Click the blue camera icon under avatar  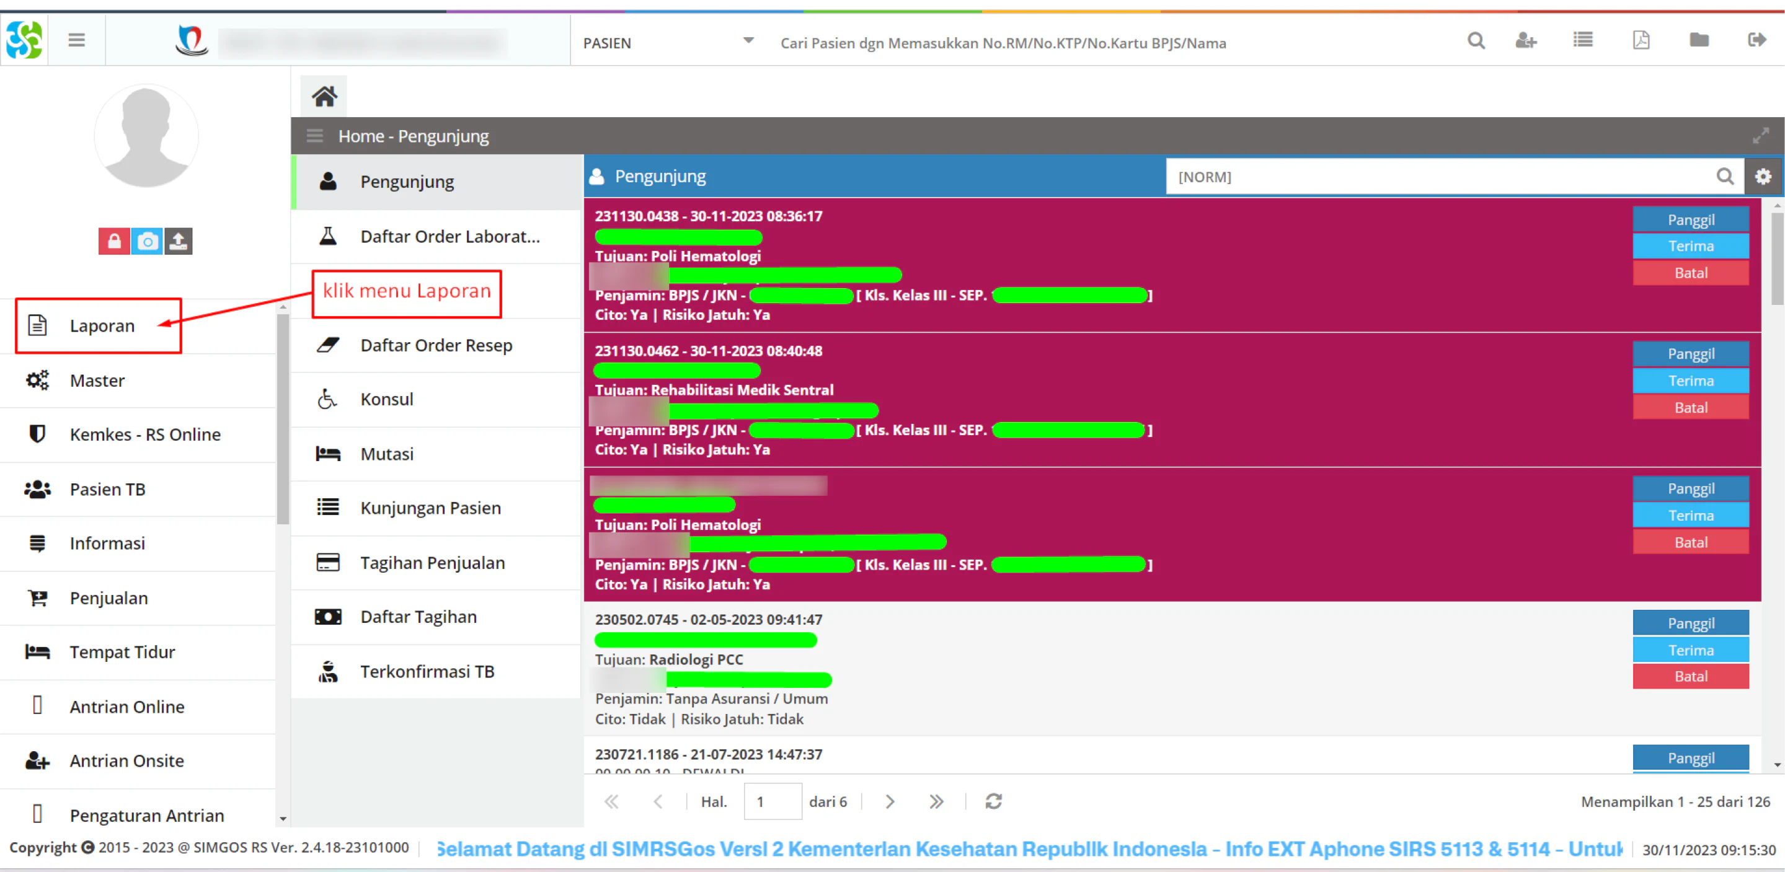tap(146, 241)
